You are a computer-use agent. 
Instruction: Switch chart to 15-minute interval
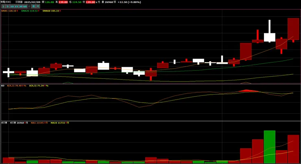click(16, 6)
